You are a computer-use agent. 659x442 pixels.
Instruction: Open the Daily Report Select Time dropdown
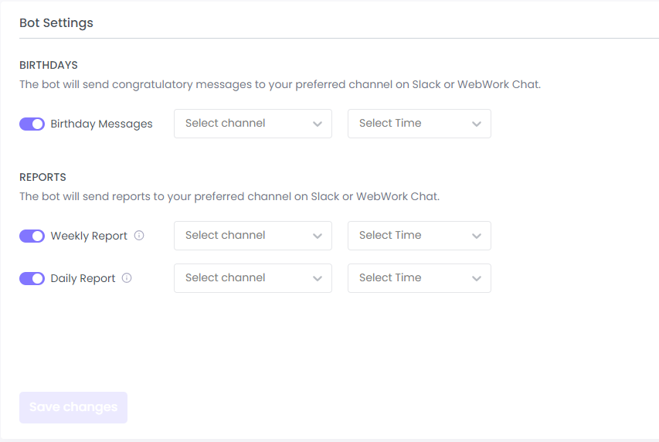point(419,278)
